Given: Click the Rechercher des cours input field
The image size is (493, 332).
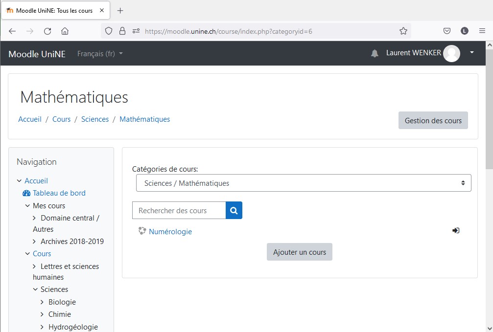Looking at the screenshot, I should 179,210.
